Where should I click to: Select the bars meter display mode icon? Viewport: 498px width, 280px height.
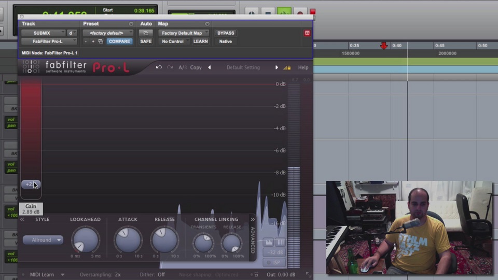click(x=281, y=243)
